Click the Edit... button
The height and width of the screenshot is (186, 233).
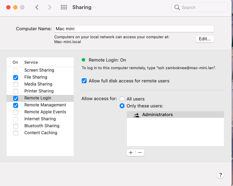pyautogui.click(x=204, y=39)
